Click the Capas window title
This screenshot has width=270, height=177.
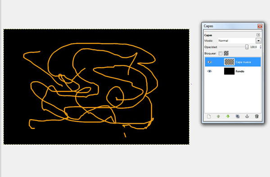click(x=208, y=26)
